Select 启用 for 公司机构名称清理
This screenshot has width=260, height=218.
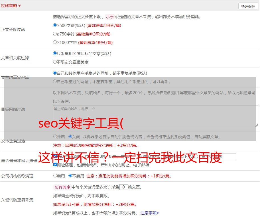(x=55, y=175)
